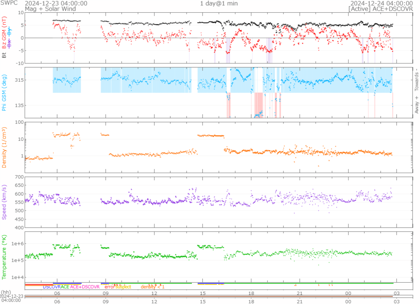Click the SWPC label in the corner
The image size is (420, 304).
[9, 3]
